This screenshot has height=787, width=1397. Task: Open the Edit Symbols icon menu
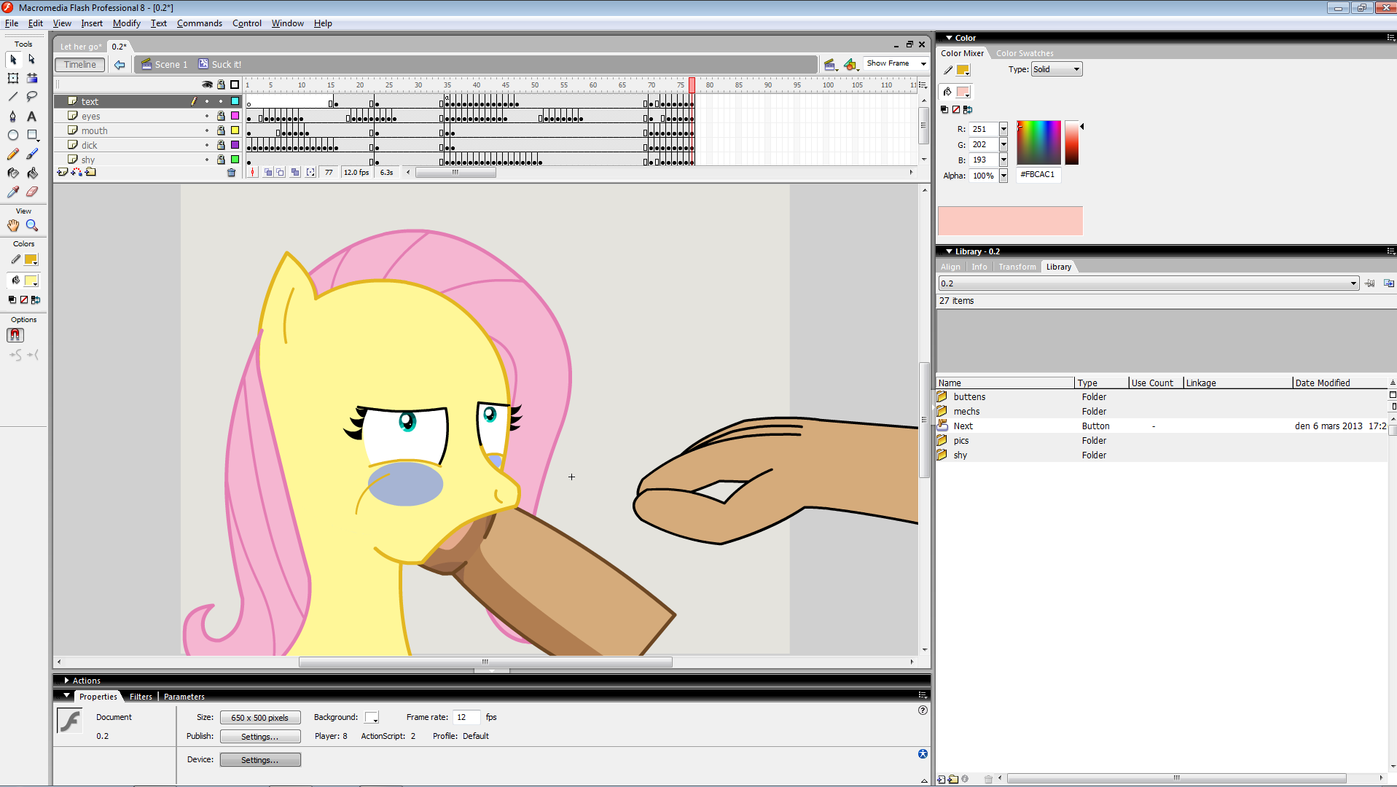[850, 65]
